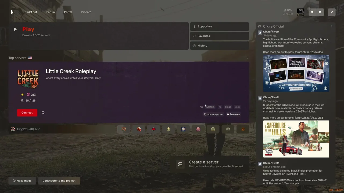Viewport: 344px width, 193px height.
Task: Click the help question mark beside Top servers
Action: 247,58
